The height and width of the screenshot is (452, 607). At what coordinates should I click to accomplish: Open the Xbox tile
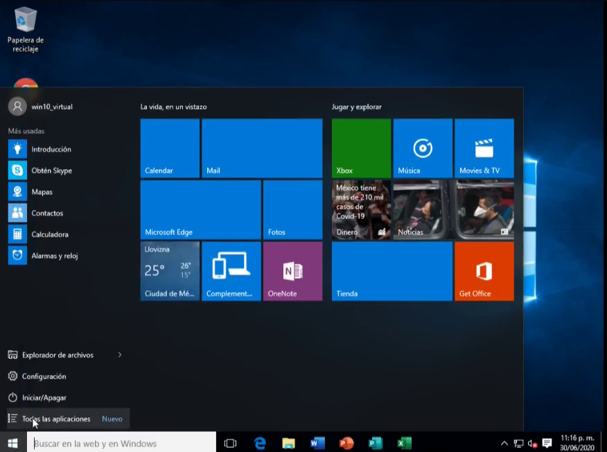pyautogui.click(x=361, y=148)
